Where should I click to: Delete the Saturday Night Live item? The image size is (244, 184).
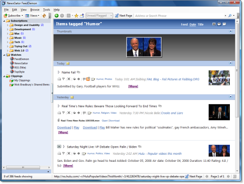pyautogui.click(x=69, y=153)
